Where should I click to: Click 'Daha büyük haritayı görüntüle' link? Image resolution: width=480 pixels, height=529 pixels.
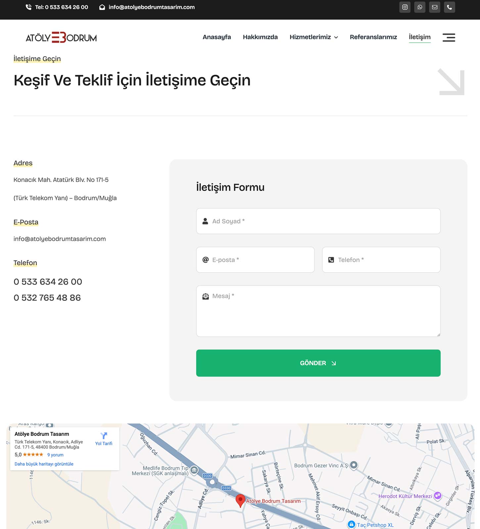click(x=44, y=464)
